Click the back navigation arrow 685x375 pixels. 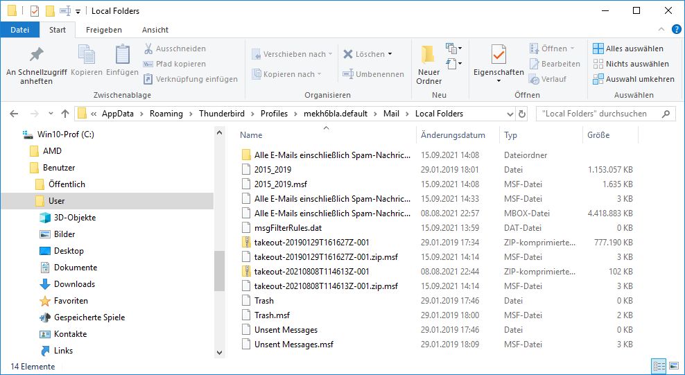14,114
